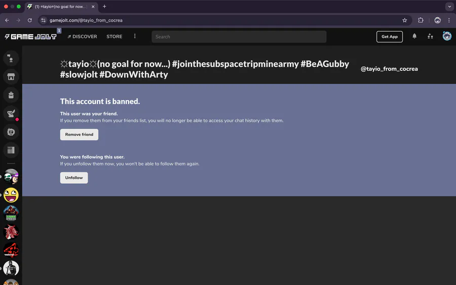Image resolution: width=456 pixels, height=285 pixels.
Task: Go to the STORE tab
Action: [115, 36]
